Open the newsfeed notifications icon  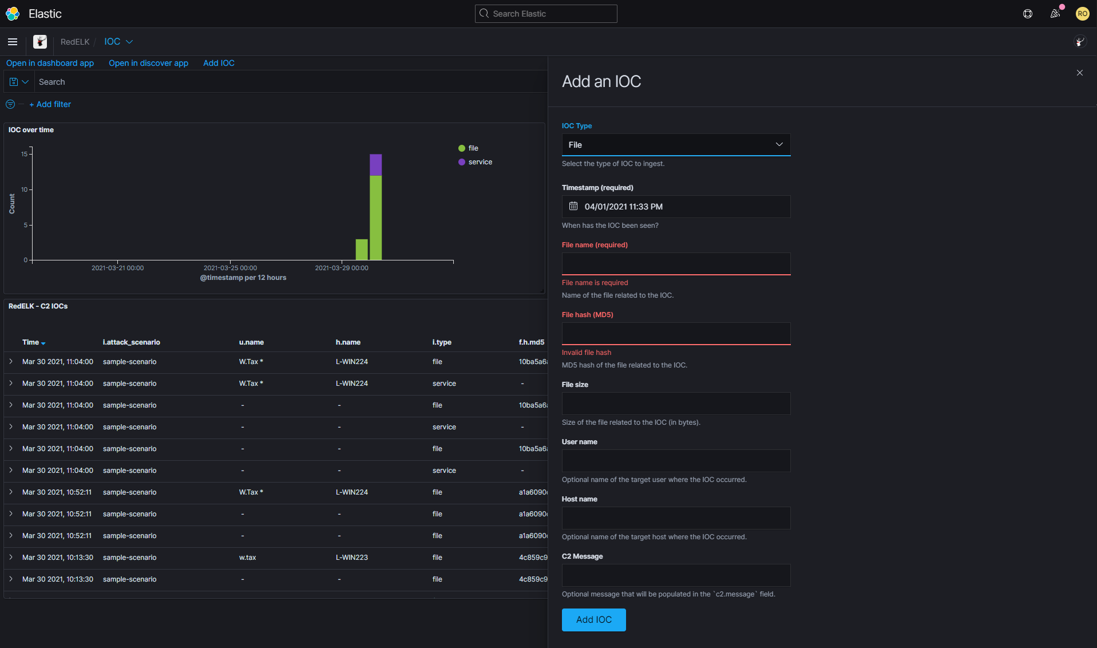[1055, 14]
